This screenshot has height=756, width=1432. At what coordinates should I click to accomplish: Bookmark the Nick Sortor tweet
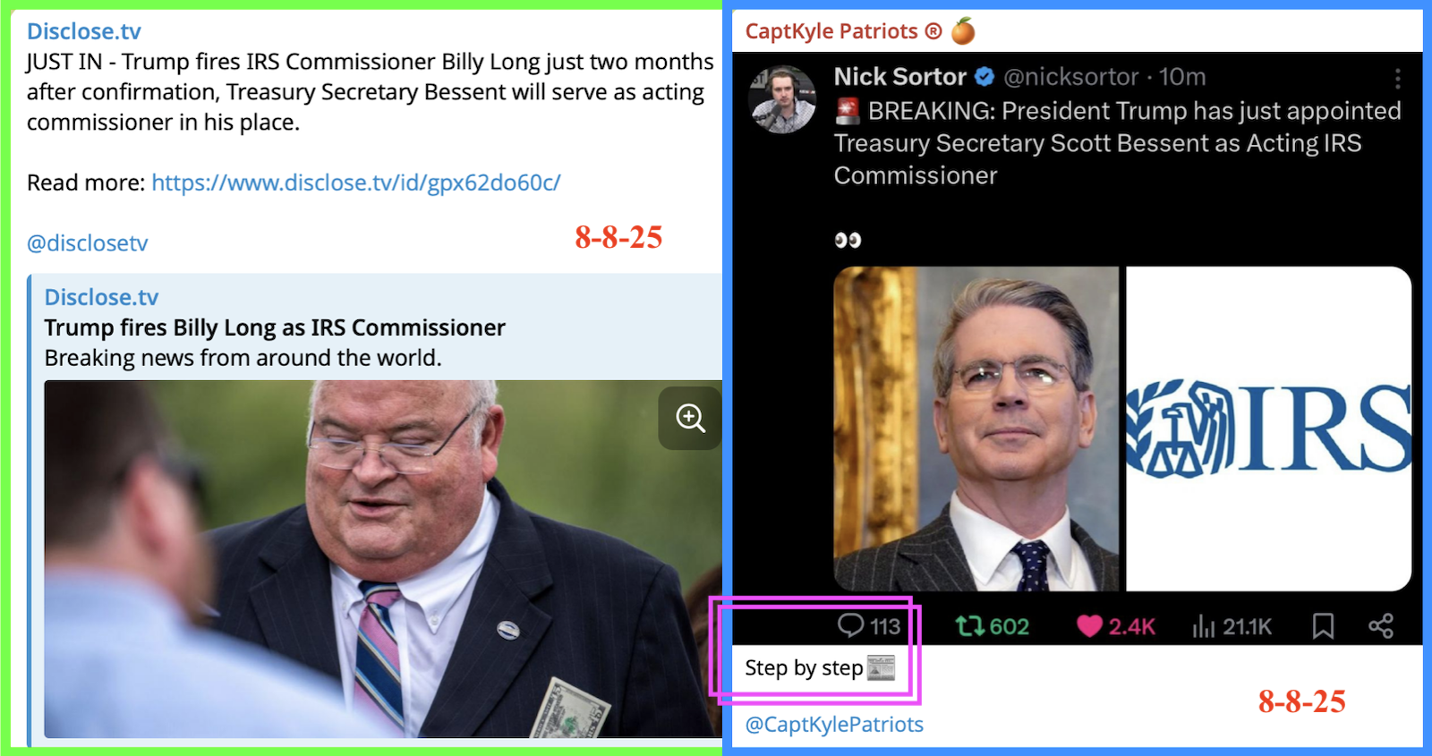coord(1323,625)
